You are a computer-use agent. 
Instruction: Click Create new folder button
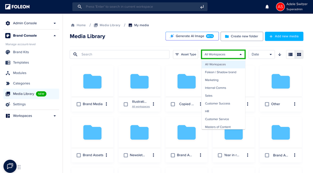click(x=242, y=36)
